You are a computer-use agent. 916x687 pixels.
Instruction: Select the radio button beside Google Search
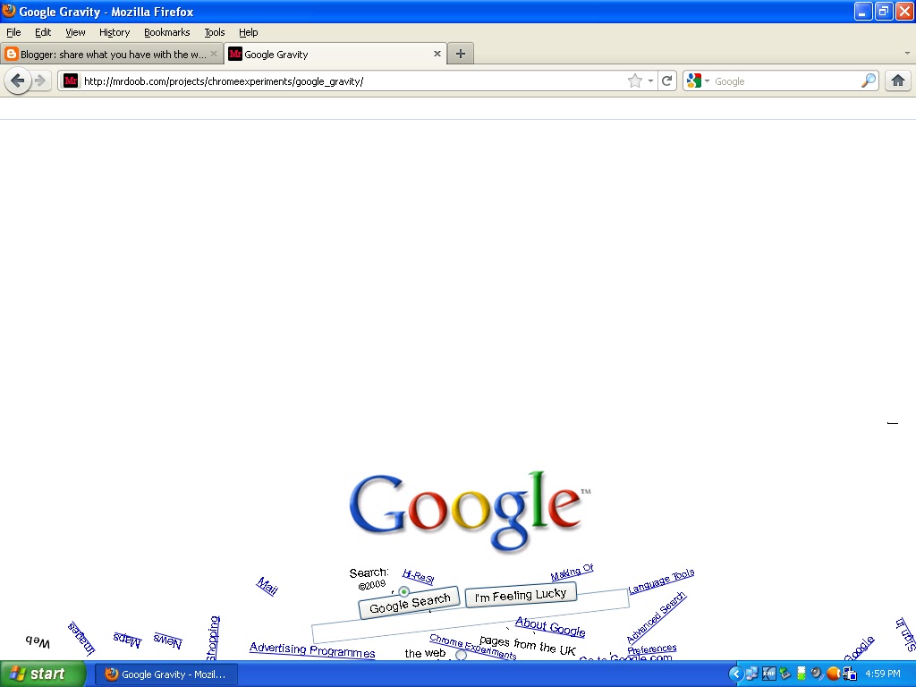click(403, 592)
